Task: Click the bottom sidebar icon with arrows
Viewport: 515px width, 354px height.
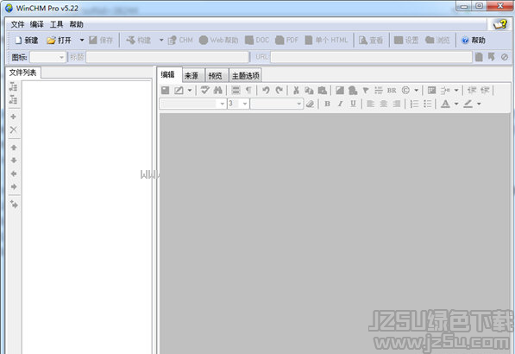Action: tap(14, 204)
